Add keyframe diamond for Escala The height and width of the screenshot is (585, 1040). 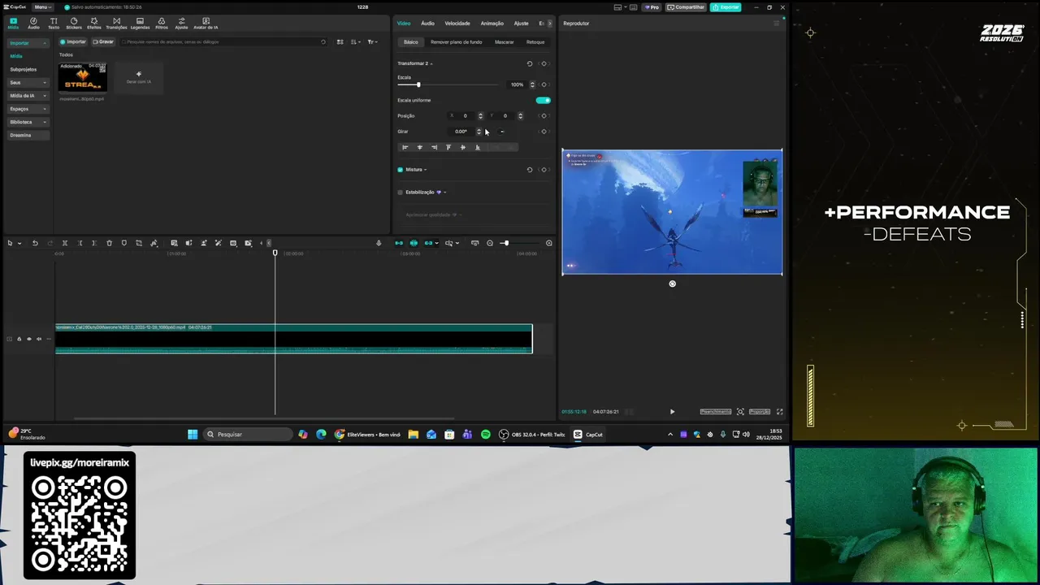(x=544, y=84)
